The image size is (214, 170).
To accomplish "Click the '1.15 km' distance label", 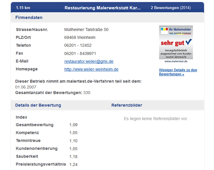I will 23,8.
